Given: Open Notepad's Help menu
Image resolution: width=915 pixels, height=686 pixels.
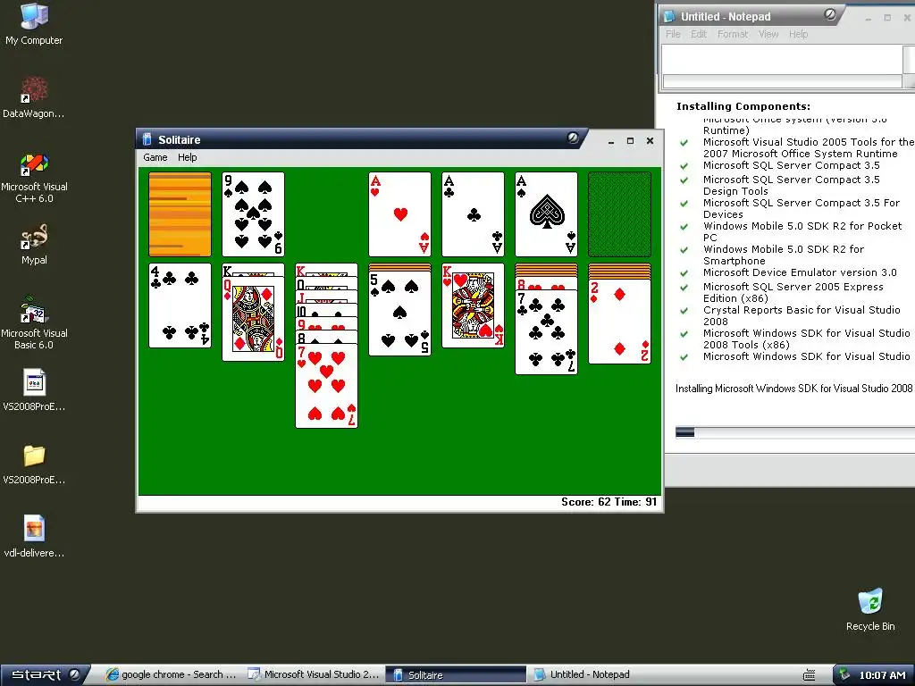Looking at the screenshot, I should [x=798, y=34].
